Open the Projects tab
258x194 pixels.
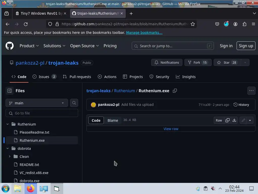[133, 77]
